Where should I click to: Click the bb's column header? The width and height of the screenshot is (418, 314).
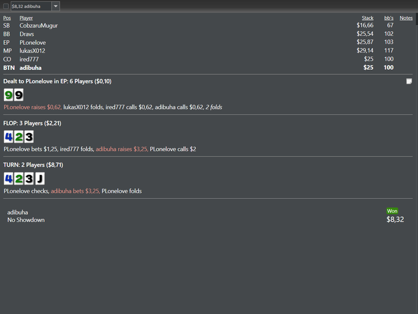click(389, 18)
